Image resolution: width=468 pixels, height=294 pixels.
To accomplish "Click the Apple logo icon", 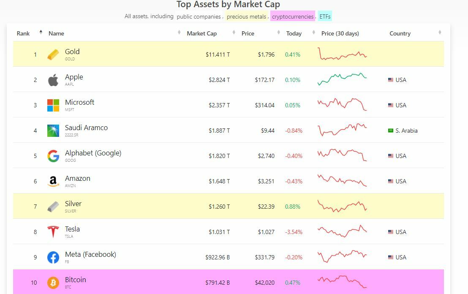I will pyautogui.click(x=53, y=80).
